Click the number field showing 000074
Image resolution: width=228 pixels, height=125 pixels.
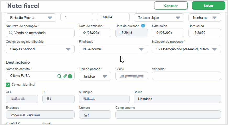click(x=113, y=17)
